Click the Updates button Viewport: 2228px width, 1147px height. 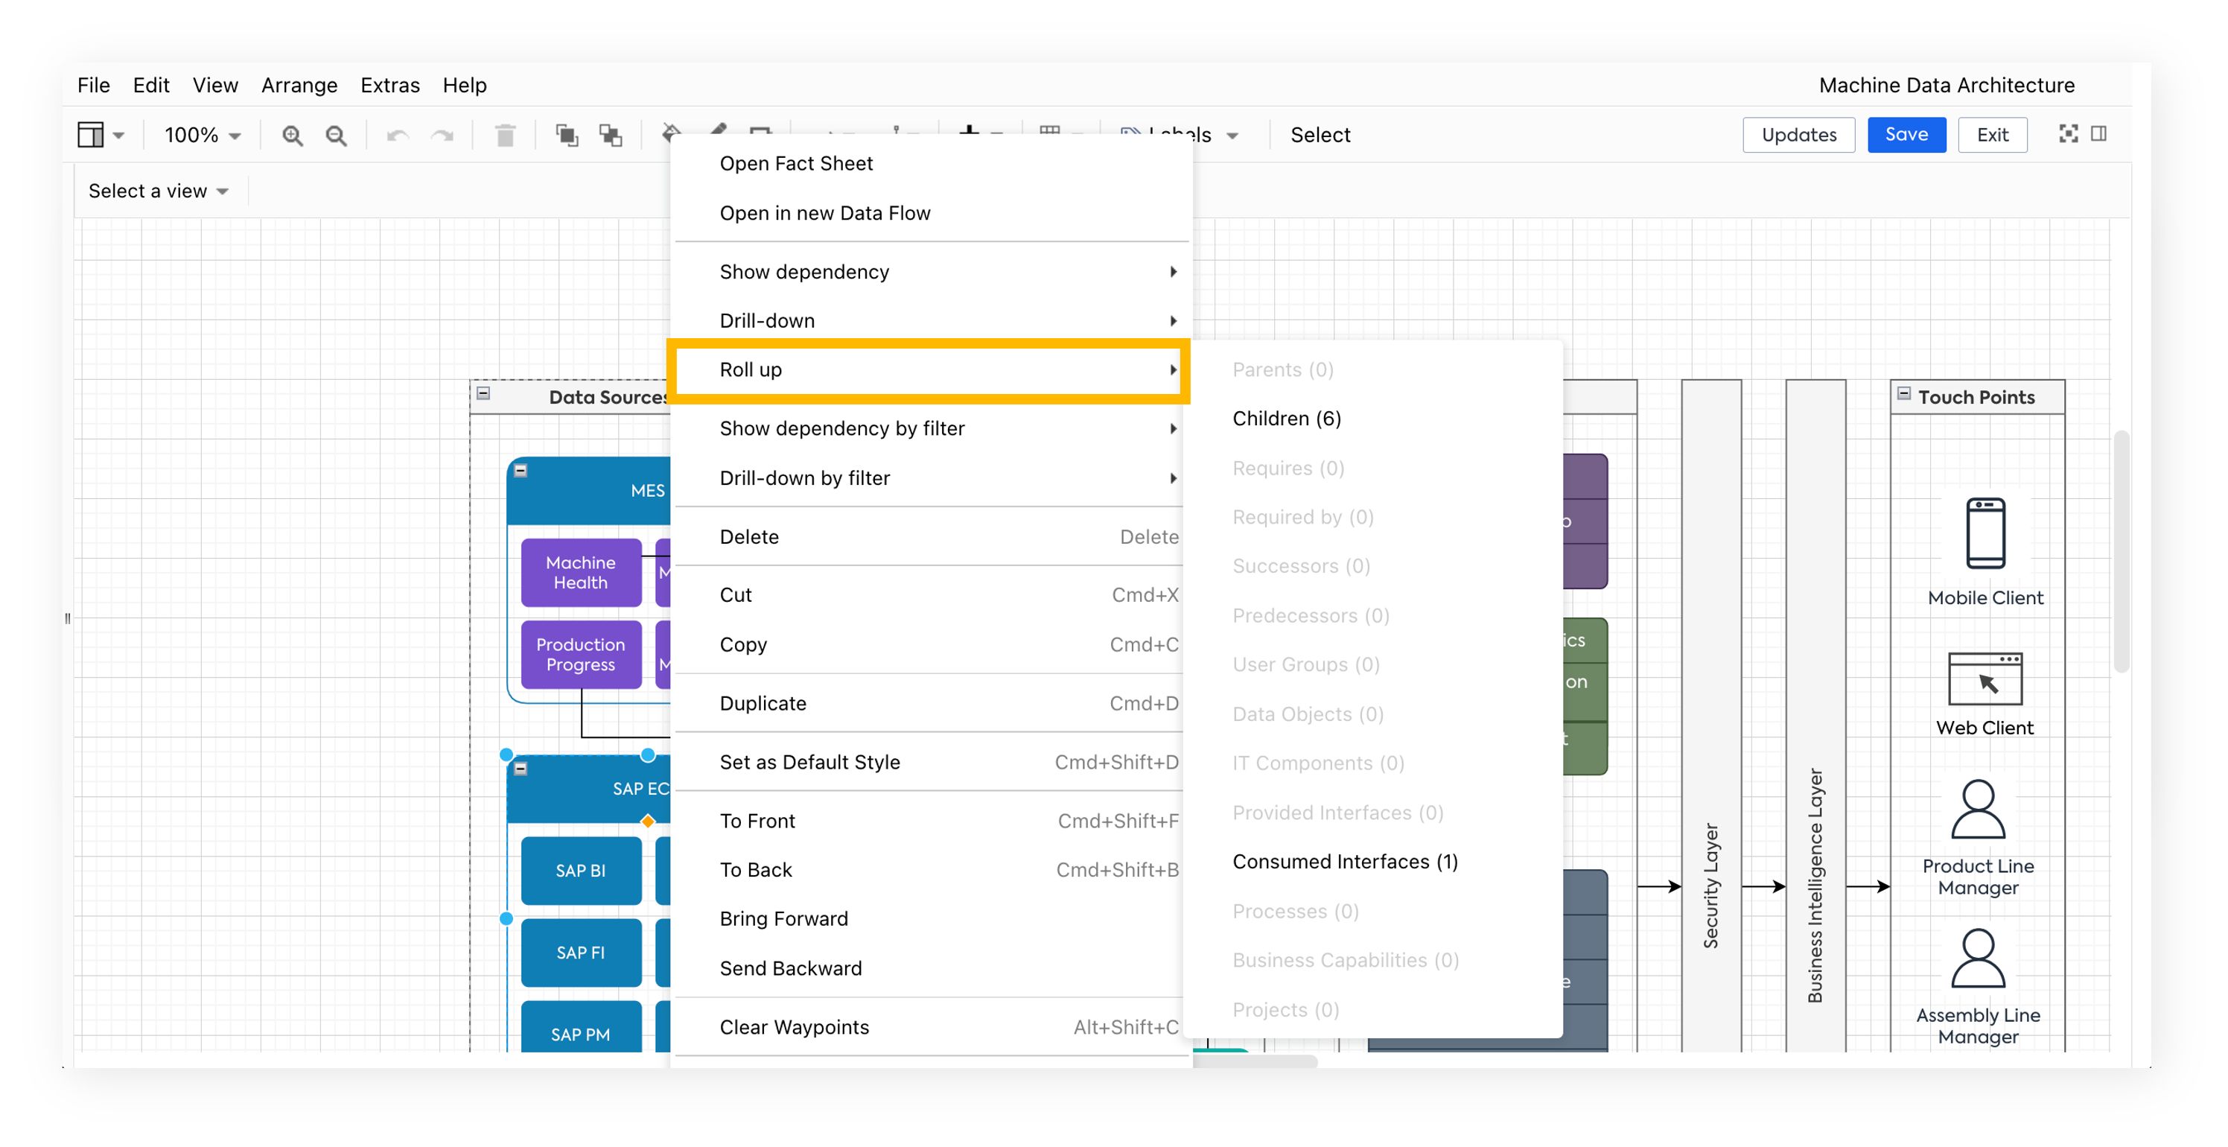[x=1799, y=135]
